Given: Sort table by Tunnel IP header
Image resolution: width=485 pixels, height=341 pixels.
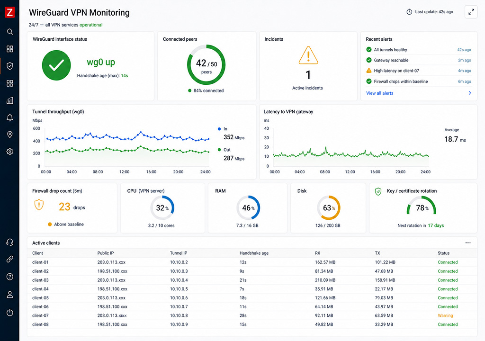Looking at the screenshot, I should (x=179, y=253).
